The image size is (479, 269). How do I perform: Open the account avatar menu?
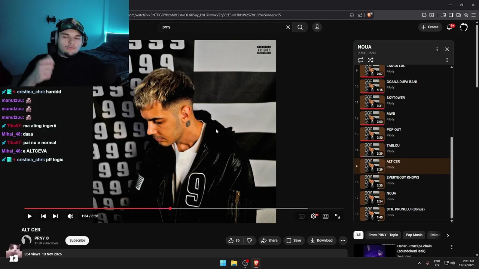[x=464, y=27]
